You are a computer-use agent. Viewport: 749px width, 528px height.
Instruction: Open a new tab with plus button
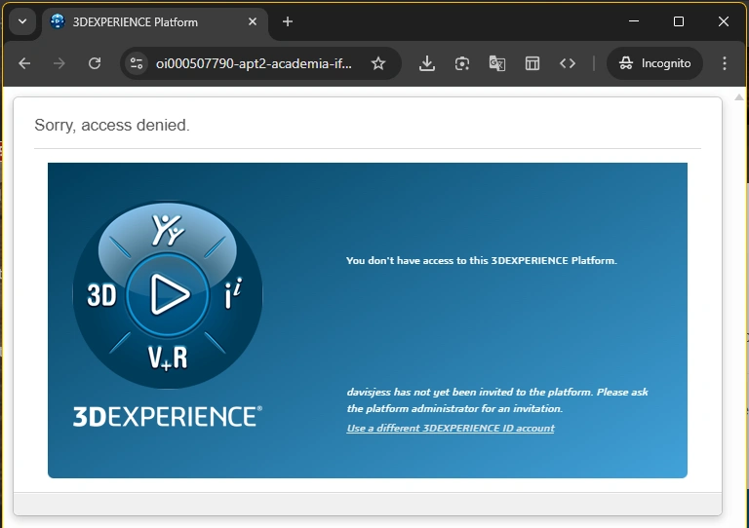point(287,22)
